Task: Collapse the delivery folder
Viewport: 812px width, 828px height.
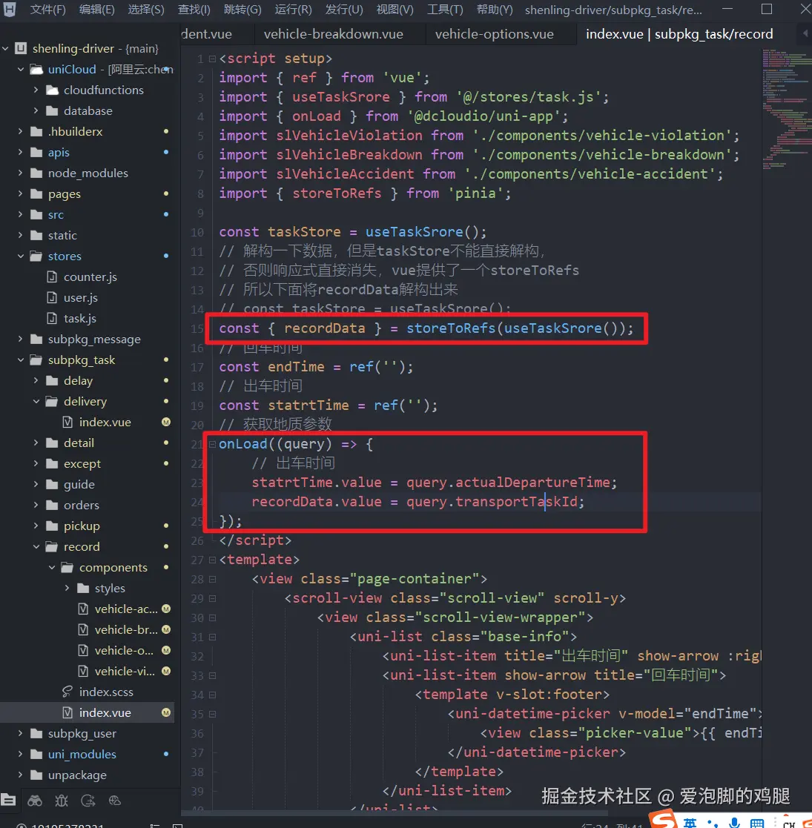Action: [36, 401]
